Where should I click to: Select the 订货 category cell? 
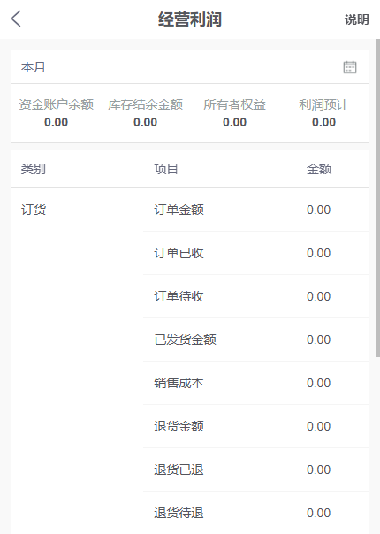34,210
